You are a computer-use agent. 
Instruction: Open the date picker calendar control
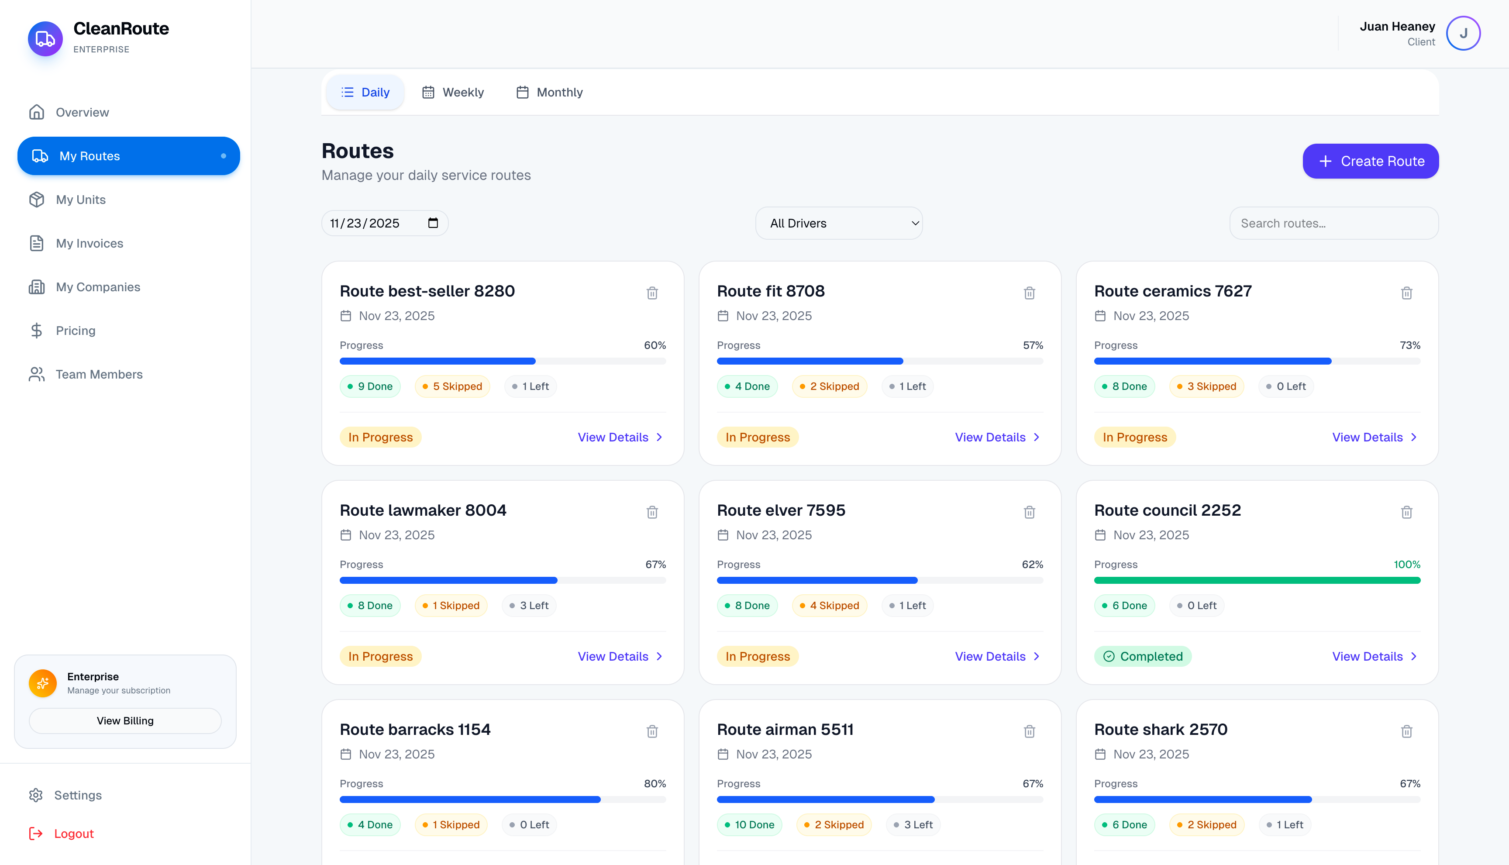[433, 223]
